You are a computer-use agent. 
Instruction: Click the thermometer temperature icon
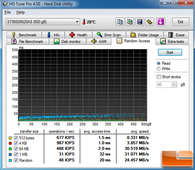(x=84, y=22)
